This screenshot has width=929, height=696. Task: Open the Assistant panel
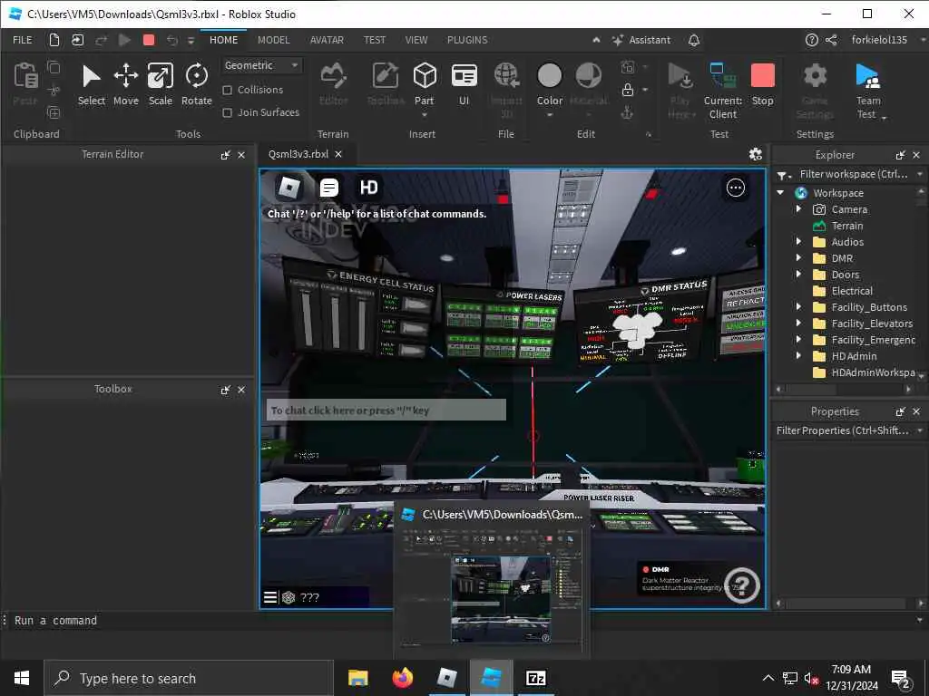point(641,40)
